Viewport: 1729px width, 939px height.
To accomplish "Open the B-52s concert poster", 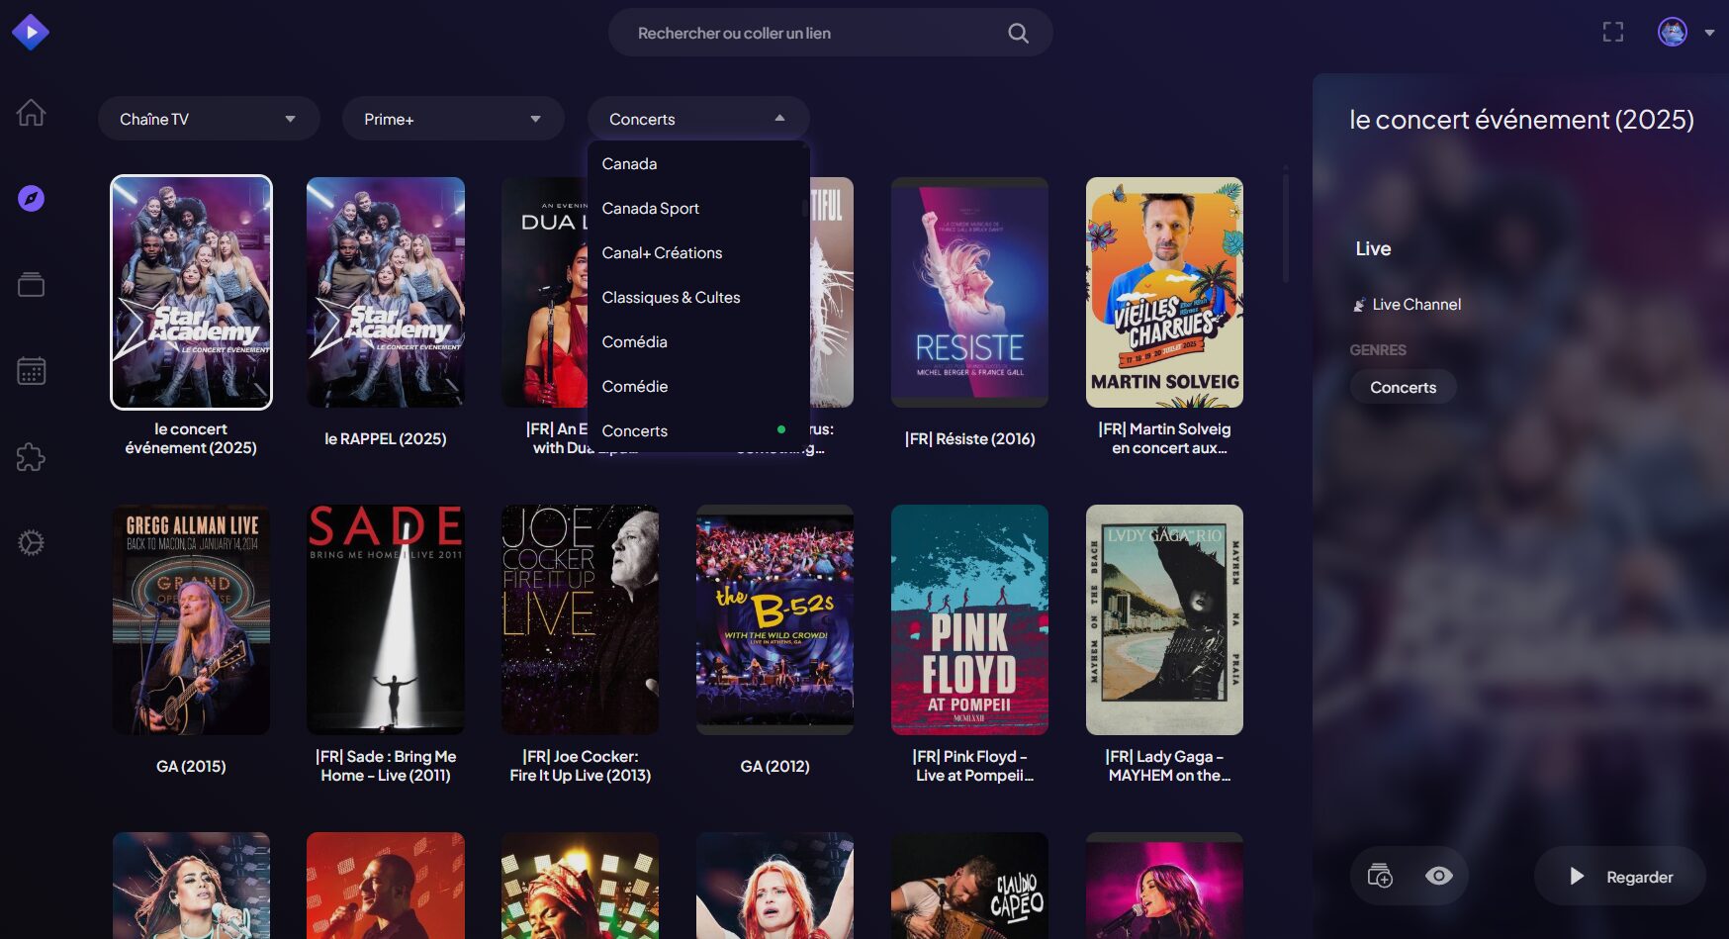I will pyautogui.click(x=774, y=619).
